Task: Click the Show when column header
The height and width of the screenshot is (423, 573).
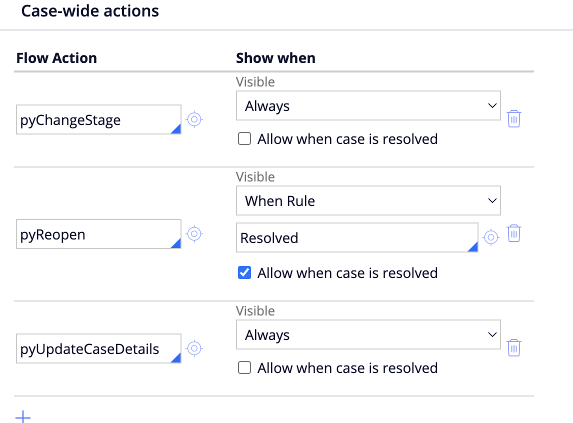Action: [275, 58]
